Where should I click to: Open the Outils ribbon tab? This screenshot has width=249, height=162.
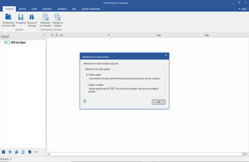(x=34, y=8)
